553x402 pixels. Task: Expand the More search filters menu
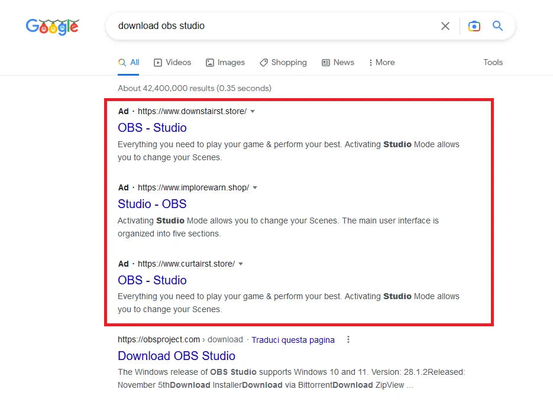point(381,62)
